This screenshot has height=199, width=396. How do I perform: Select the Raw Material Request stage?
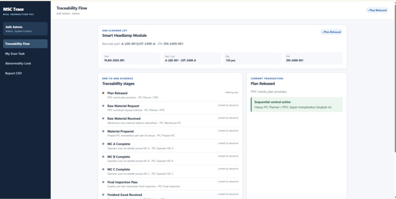pyautogui.click(x=170, y=108)
